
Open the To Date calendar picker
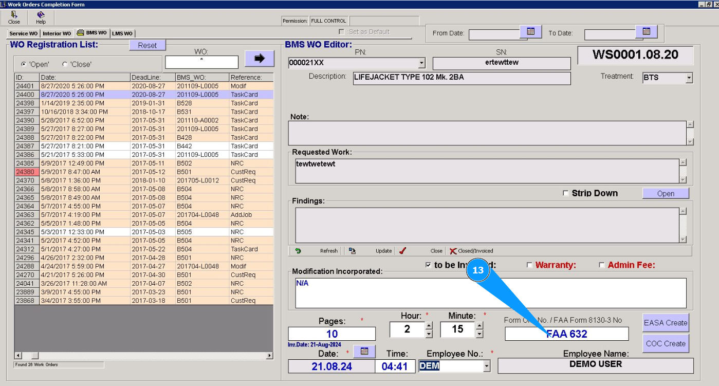point(647,32)
